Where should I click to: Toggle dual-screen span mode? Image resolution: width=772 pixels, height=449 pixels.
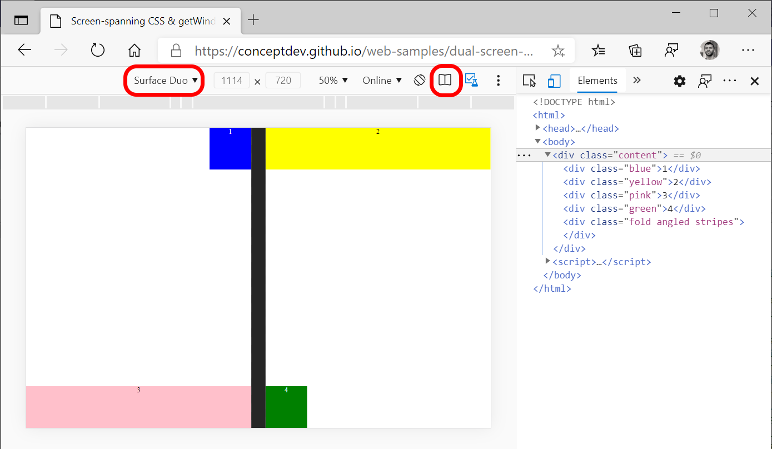(445, 80)
